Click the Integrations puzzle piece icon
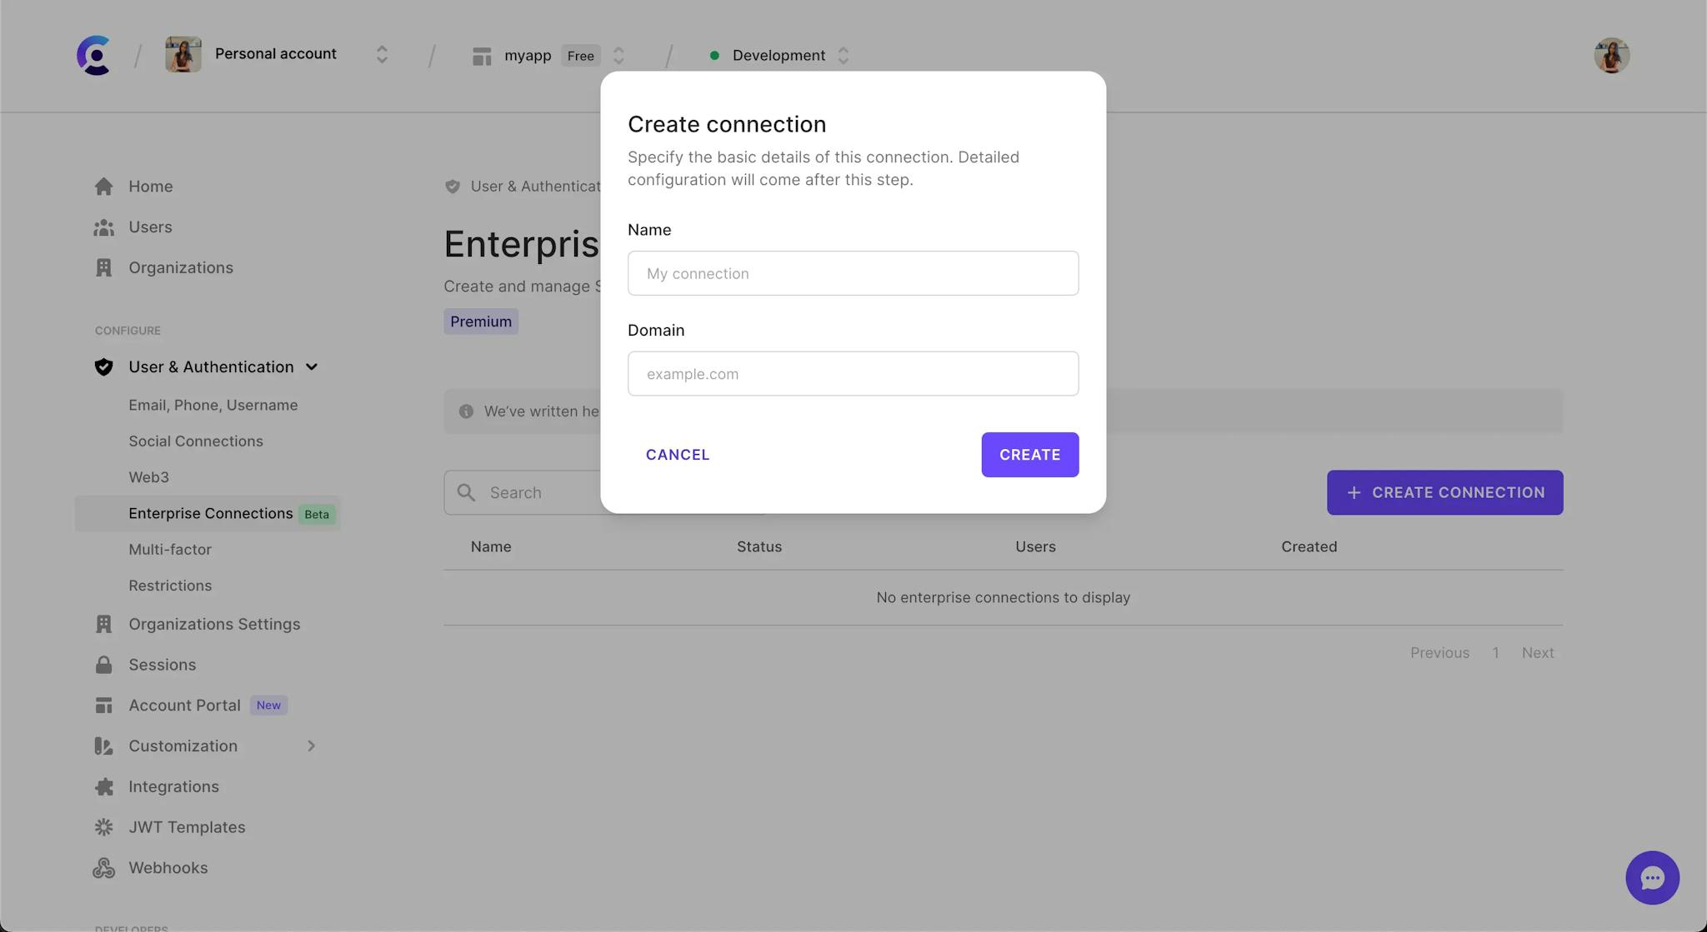The height and width of the screenshot is (932, 1707). (x=103, y=786)
